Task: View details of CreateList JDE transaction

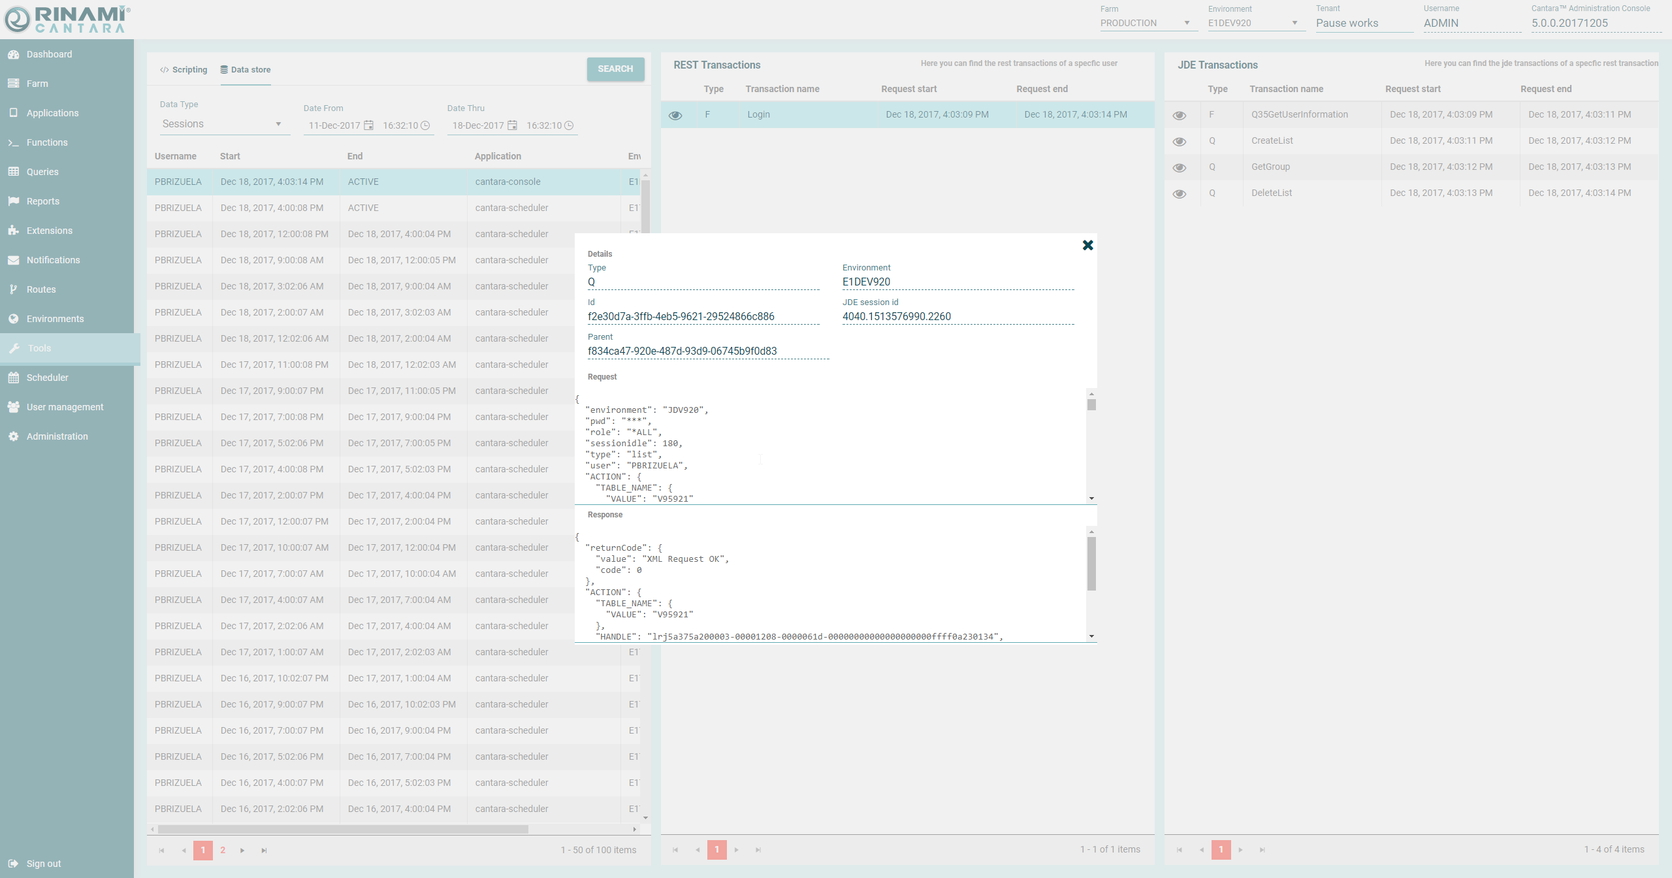Action: 1179,141
